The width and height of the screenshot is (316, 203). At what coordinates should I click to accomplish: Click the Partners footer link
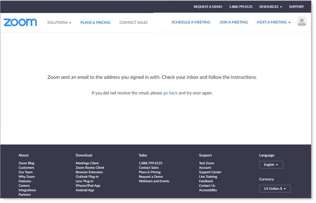(24, 195)
